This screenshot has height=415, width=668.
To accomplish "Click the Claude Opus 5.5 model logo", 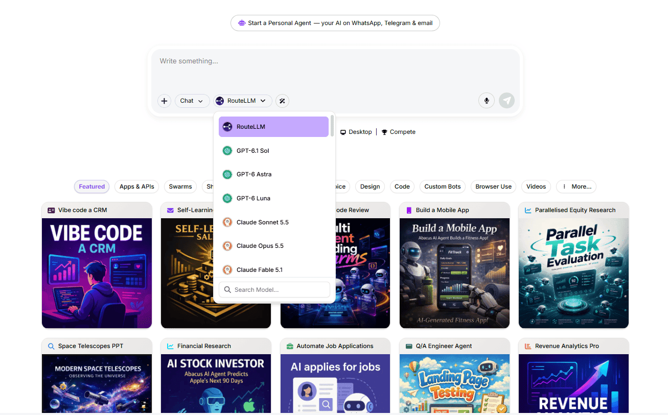I will coord(227,246).
